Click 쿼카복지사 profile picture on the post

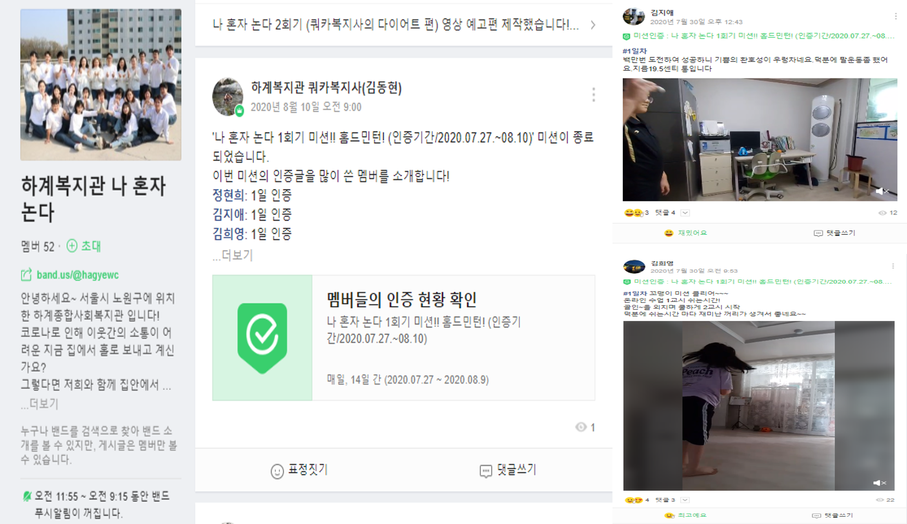pos(228,97)
